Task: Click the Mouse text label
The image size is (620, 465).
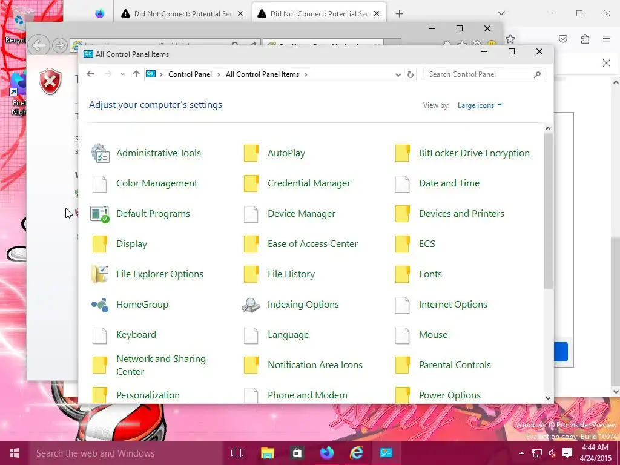Action: click(x=434, y=334)
